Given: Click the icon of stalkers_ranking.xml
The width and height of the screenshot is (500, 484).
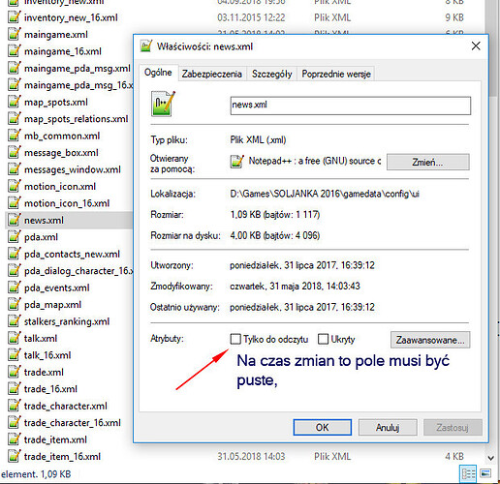Looking at the screenshot, I should [15, 321].
